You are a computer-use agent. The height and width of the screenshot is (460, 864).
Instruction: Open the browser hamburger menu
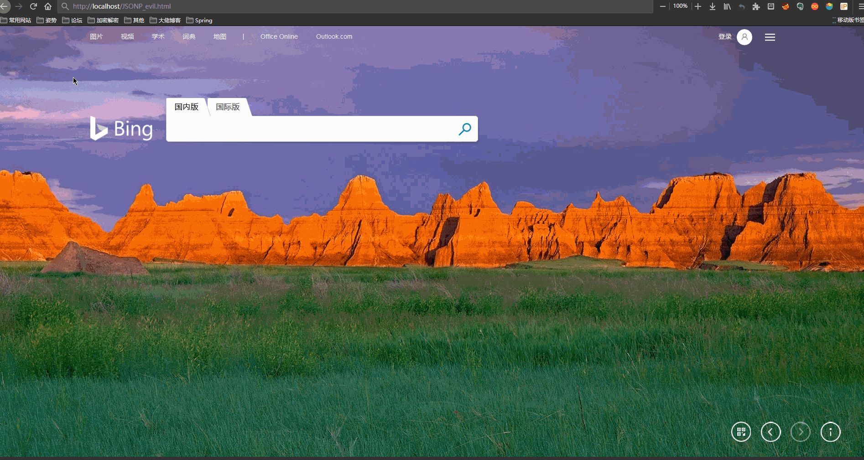[860, 6]
